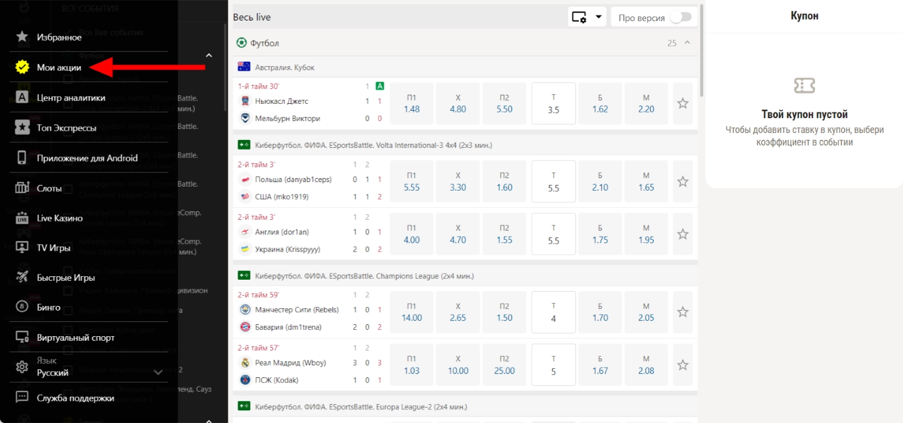
Task: Click the empty coupon ticket icon
Action: (x=804, y=86)
